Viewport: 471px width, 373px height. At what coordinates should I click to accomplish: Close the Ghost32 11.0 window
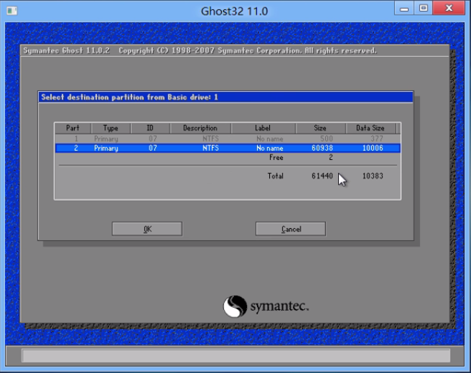pos(449,9)
